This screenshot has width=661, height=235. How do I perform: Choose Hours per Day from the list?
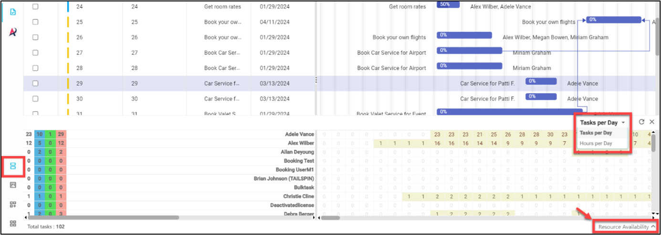(596, 143)
